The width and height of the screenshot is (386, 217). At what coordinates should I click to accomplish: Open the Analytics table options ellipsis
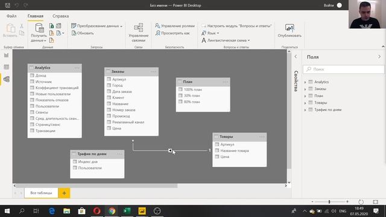click(x=77, y=68)
